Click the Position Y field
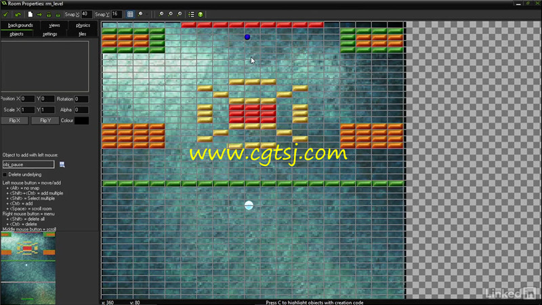542x305 pixels. pyautogui.click(x=47, y=99)
